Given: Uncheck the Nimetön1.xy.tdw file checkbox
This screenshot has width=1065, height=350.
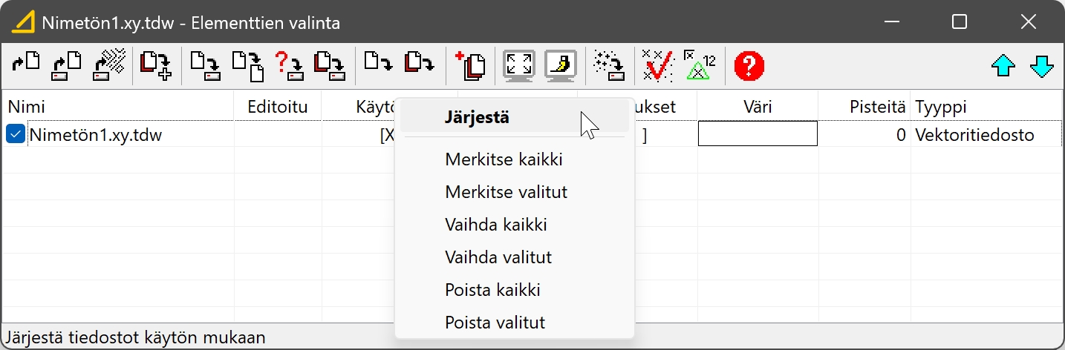Looking at the screenshot, I should tap(16, 134).
